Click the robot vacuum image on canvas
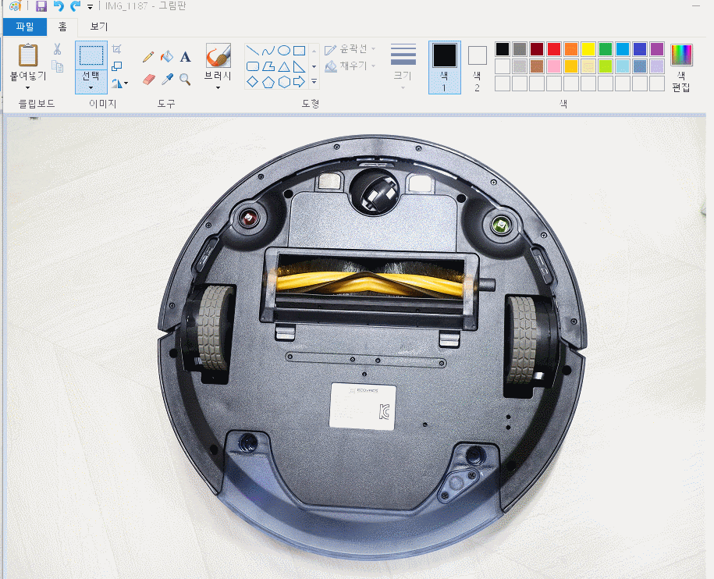This screenshot has height=579, width=714. coord(372,346)
